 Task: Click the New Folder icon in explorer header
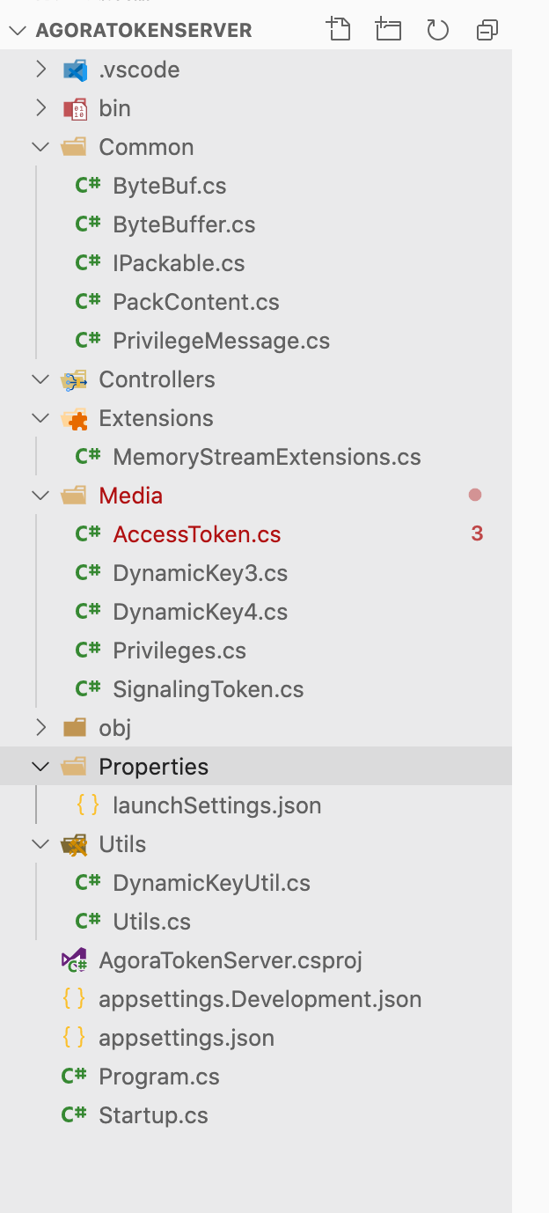pyautogui.click(x=388, y=30)
